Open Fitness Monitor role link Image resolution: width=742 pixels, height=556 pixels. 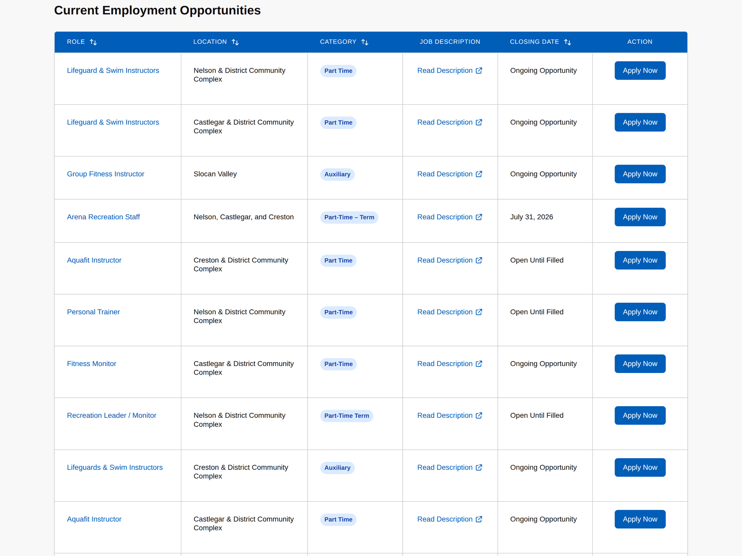pos(92,364)
